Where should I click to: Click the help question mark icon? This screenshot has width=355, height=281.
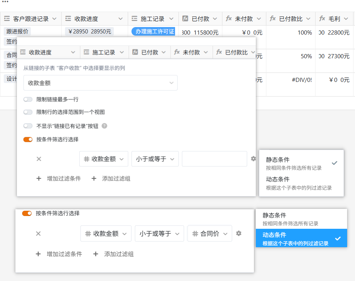click(x=104, y=126)
